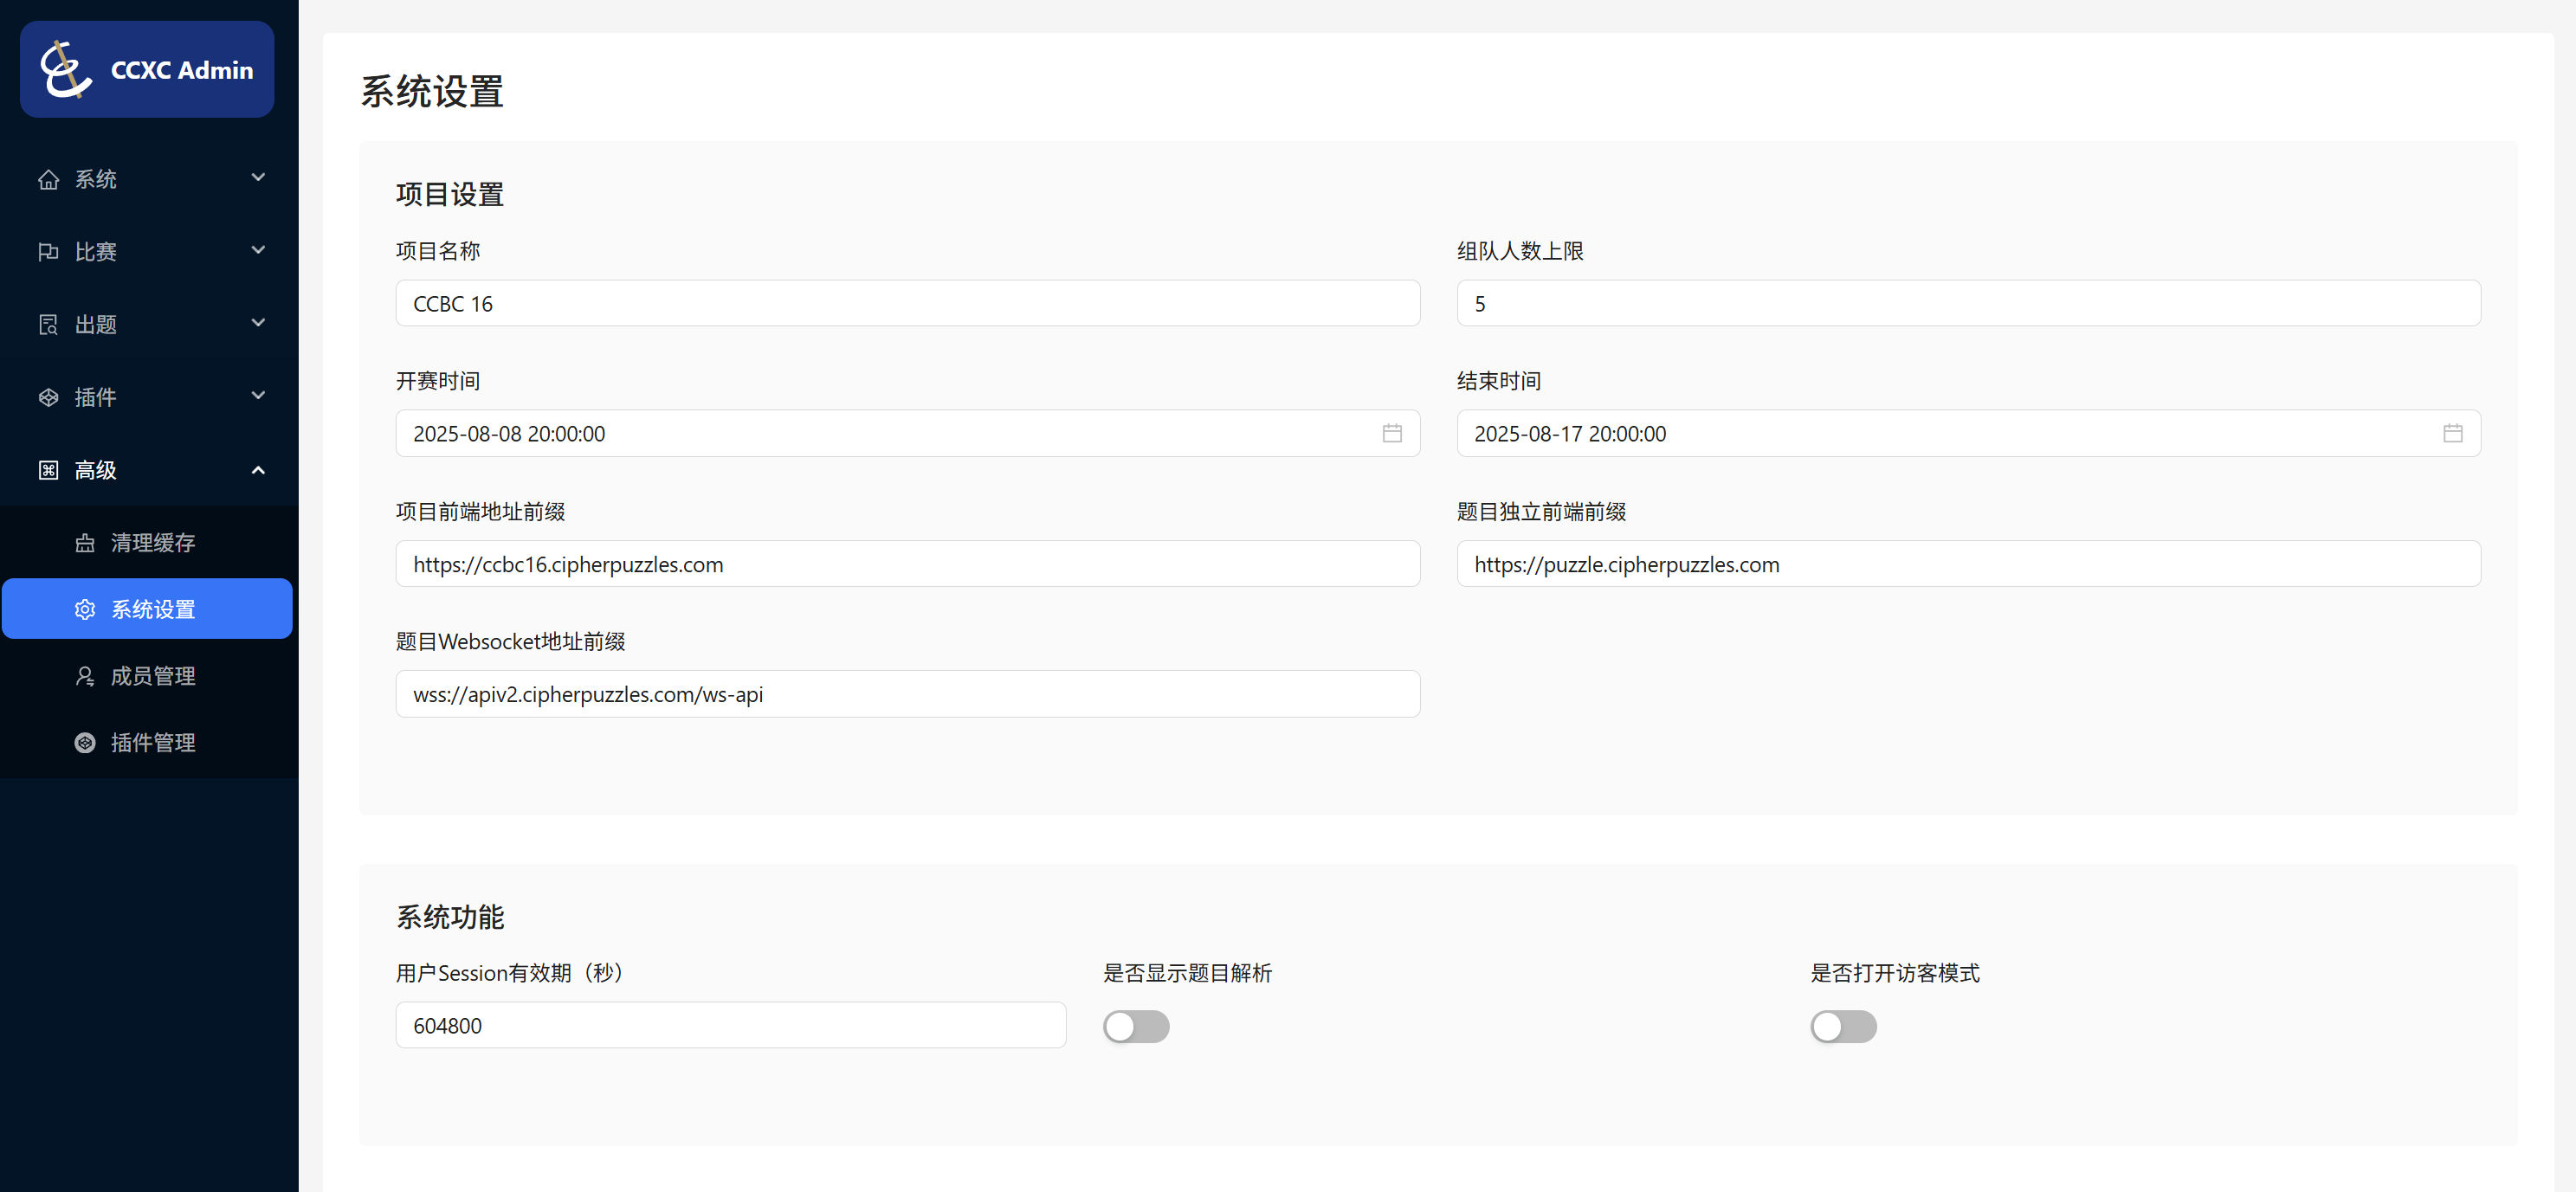2576x1192 pixels.
Task: Click the gear icon of 系统设置
Action: pos(85,609)
